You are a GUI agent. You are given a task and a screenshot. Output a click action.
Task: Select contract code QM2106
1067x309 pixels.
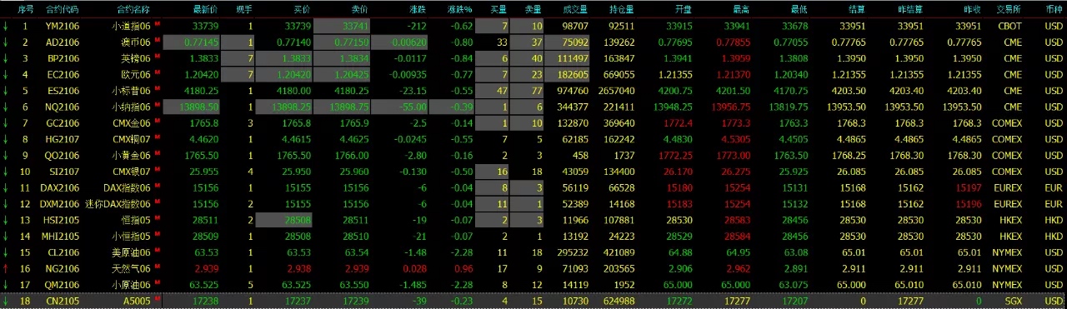(63, 286)
